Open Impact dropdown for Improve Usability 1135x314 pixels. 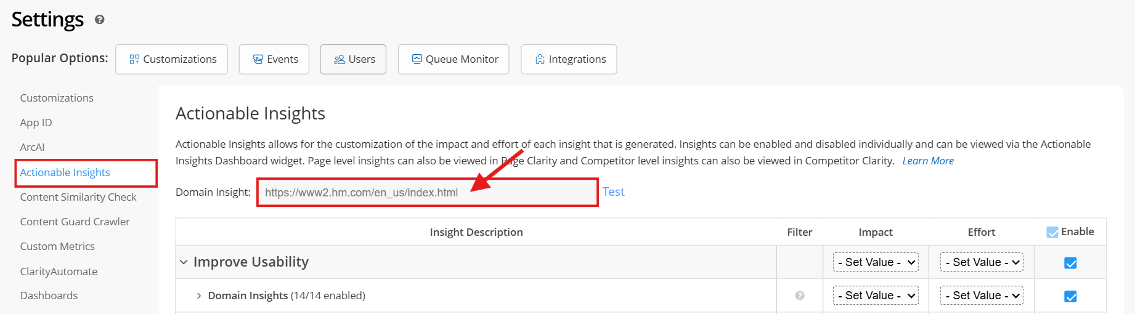point(876,262)
